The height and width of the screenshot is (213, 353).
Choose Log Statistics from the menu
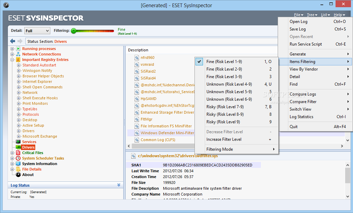(315, 117)
